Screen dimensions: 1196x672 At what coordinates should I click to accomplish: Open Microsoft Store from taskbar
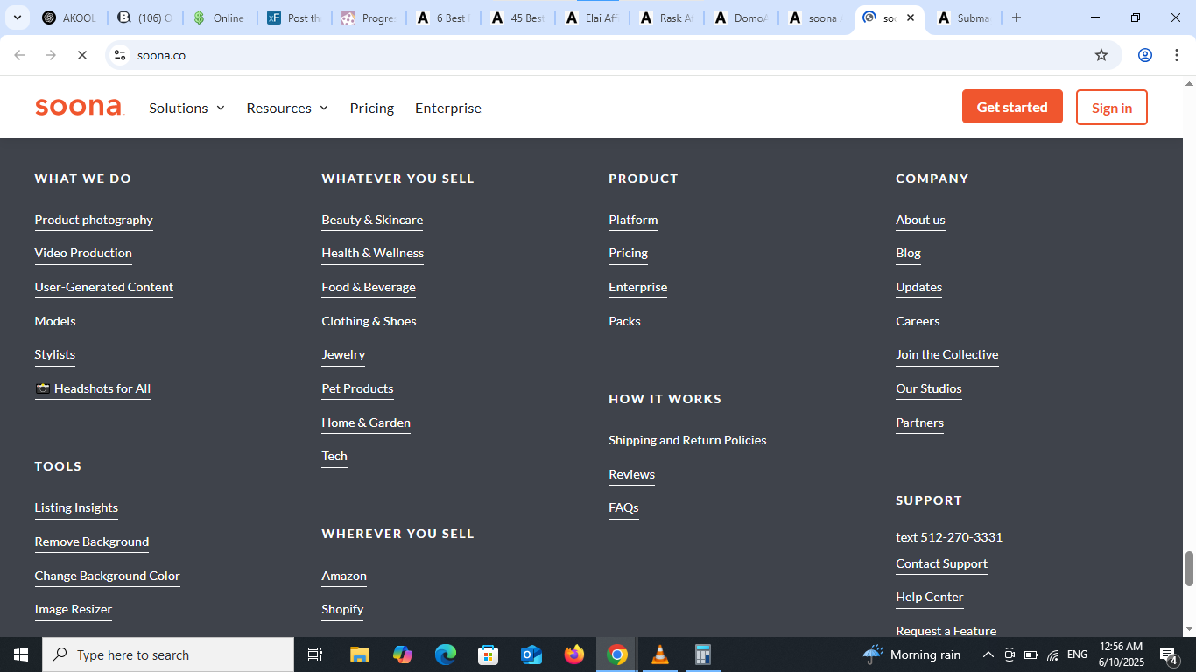(489, 654)
